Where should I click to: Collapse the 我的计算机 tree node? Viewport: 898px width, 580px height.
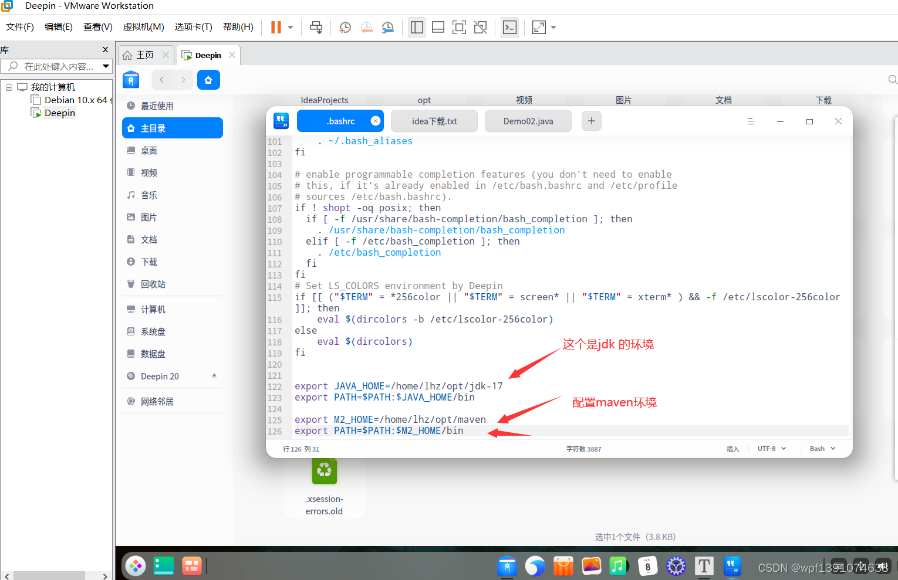(x=9, y=87)
